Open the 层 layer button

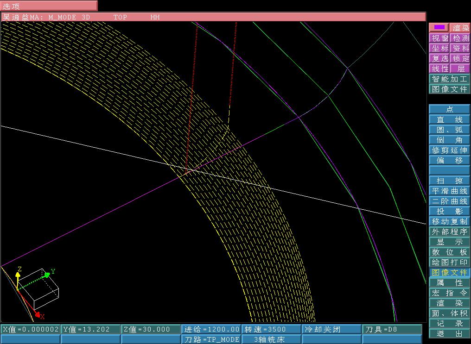(x=460, y=69)
